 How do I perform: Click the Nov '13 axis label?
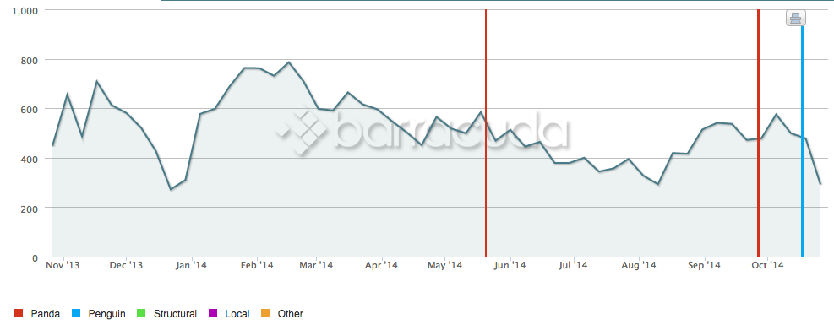tap(63, 265)
